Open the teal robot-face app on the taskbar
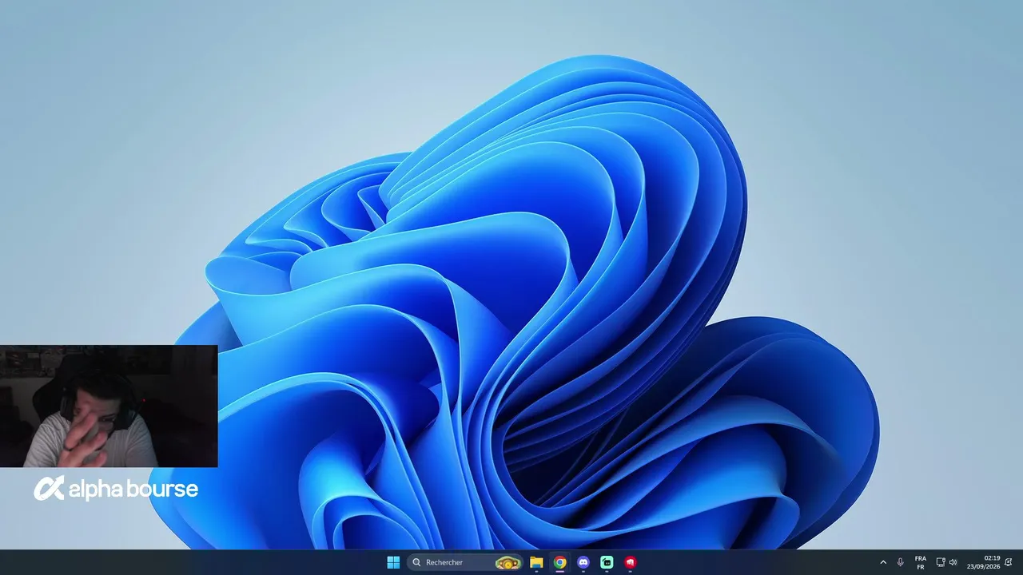Image resolution: width=1023 pixels, height=575 pixels. 607,562
